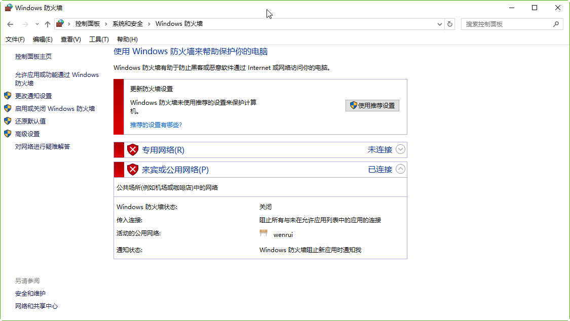Click the wenrui network name

[x=283, y=235]
